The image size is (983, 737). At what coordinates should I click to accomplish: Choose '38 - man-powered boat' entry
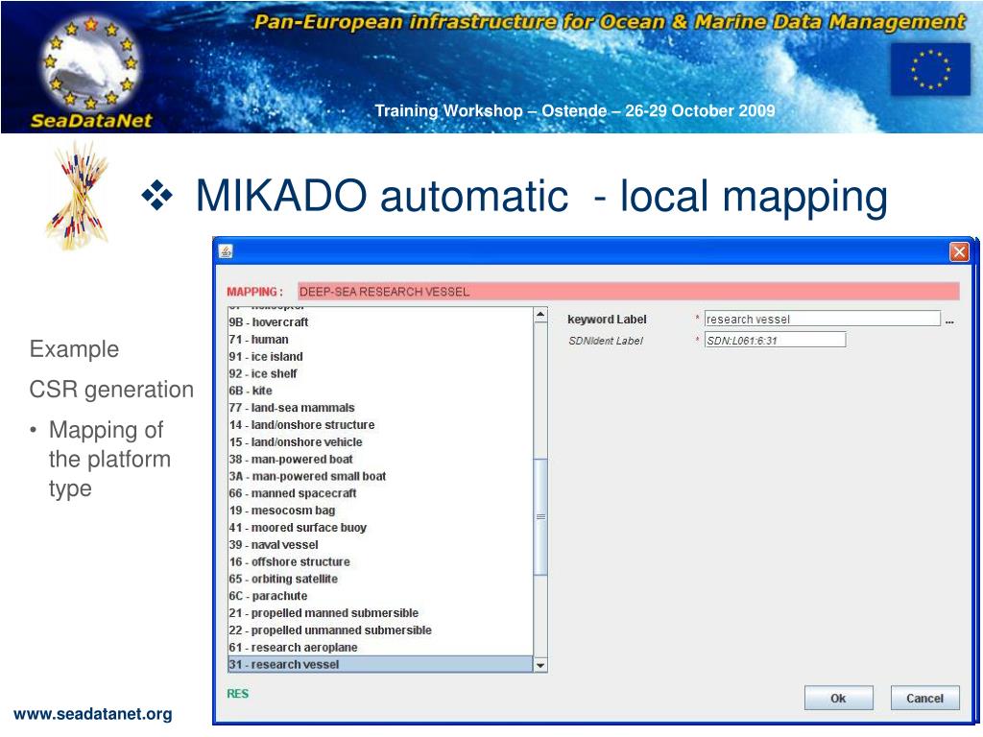coord(380,459)
